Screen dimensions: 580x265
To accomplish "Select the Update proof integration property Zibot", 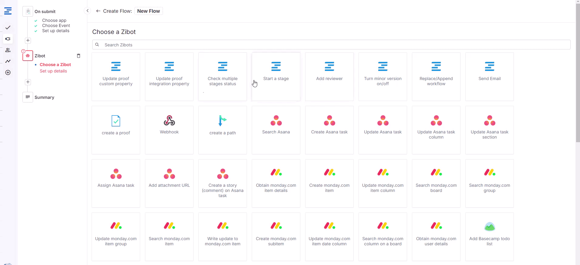I will (x=169, y=77).
